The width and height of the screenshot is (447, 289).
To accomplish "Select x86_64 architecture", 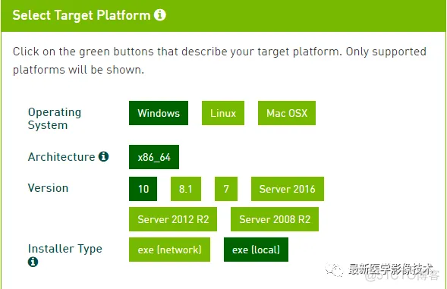I will click(x=154, y=157).
